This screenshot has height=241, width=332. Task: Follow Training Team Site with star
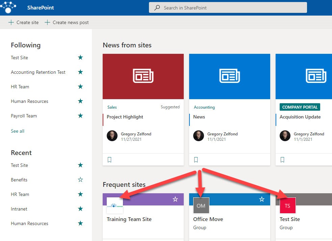[x=175, y=199]
